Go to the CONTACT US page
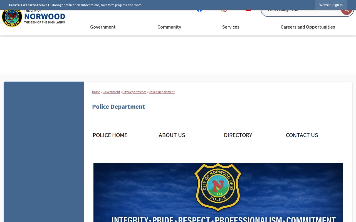Screen dimensions: 356x222 pos(302,135)
